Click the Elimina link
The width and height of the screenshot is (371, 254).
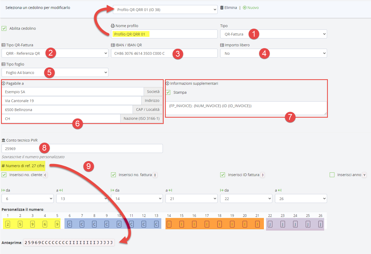pos(230,8)
